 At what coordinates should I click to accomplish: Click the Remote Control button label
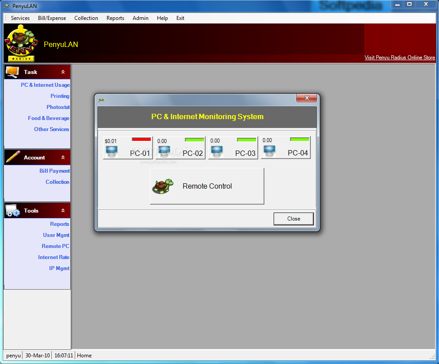click(x=207, y=186)
